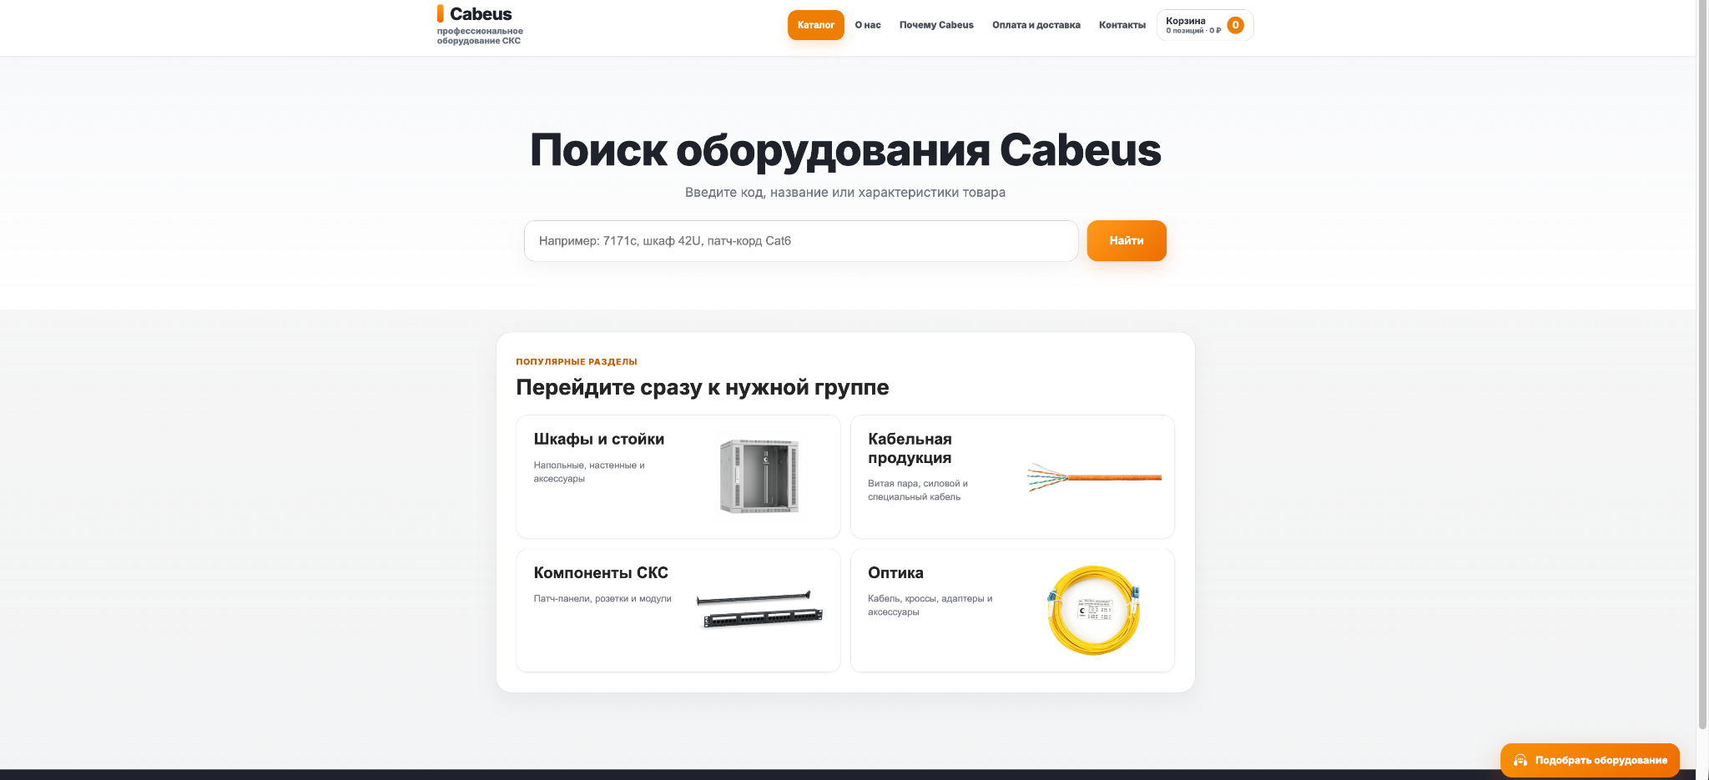Open the Каталог menu item
1709x780 pixels.
(x=815, y=25)
